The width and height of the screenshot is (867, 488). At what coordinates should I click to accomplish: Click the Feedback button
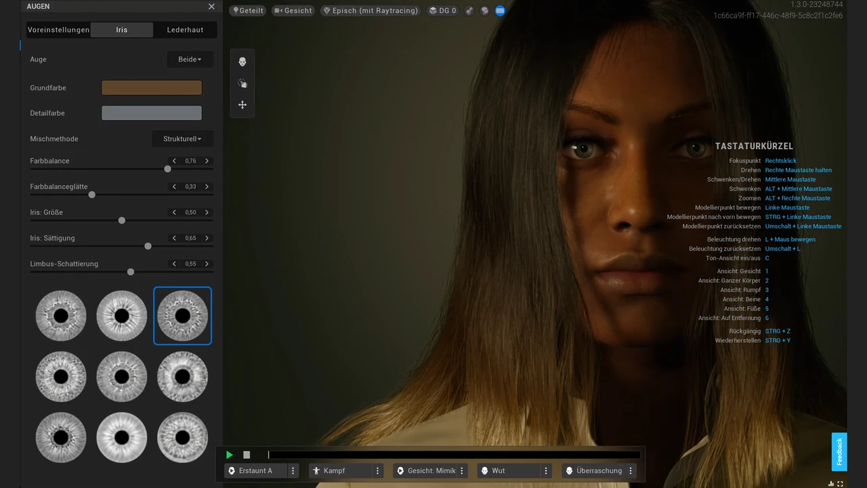pyautogui.click(x=839, y=451)
